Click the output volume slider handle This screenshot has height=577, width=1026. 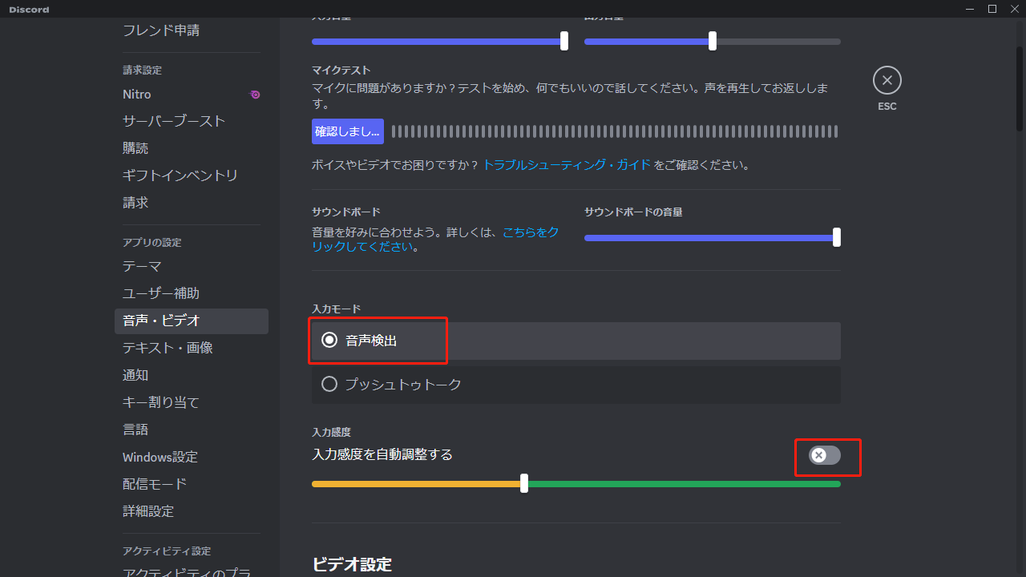[x=713, y=41]
